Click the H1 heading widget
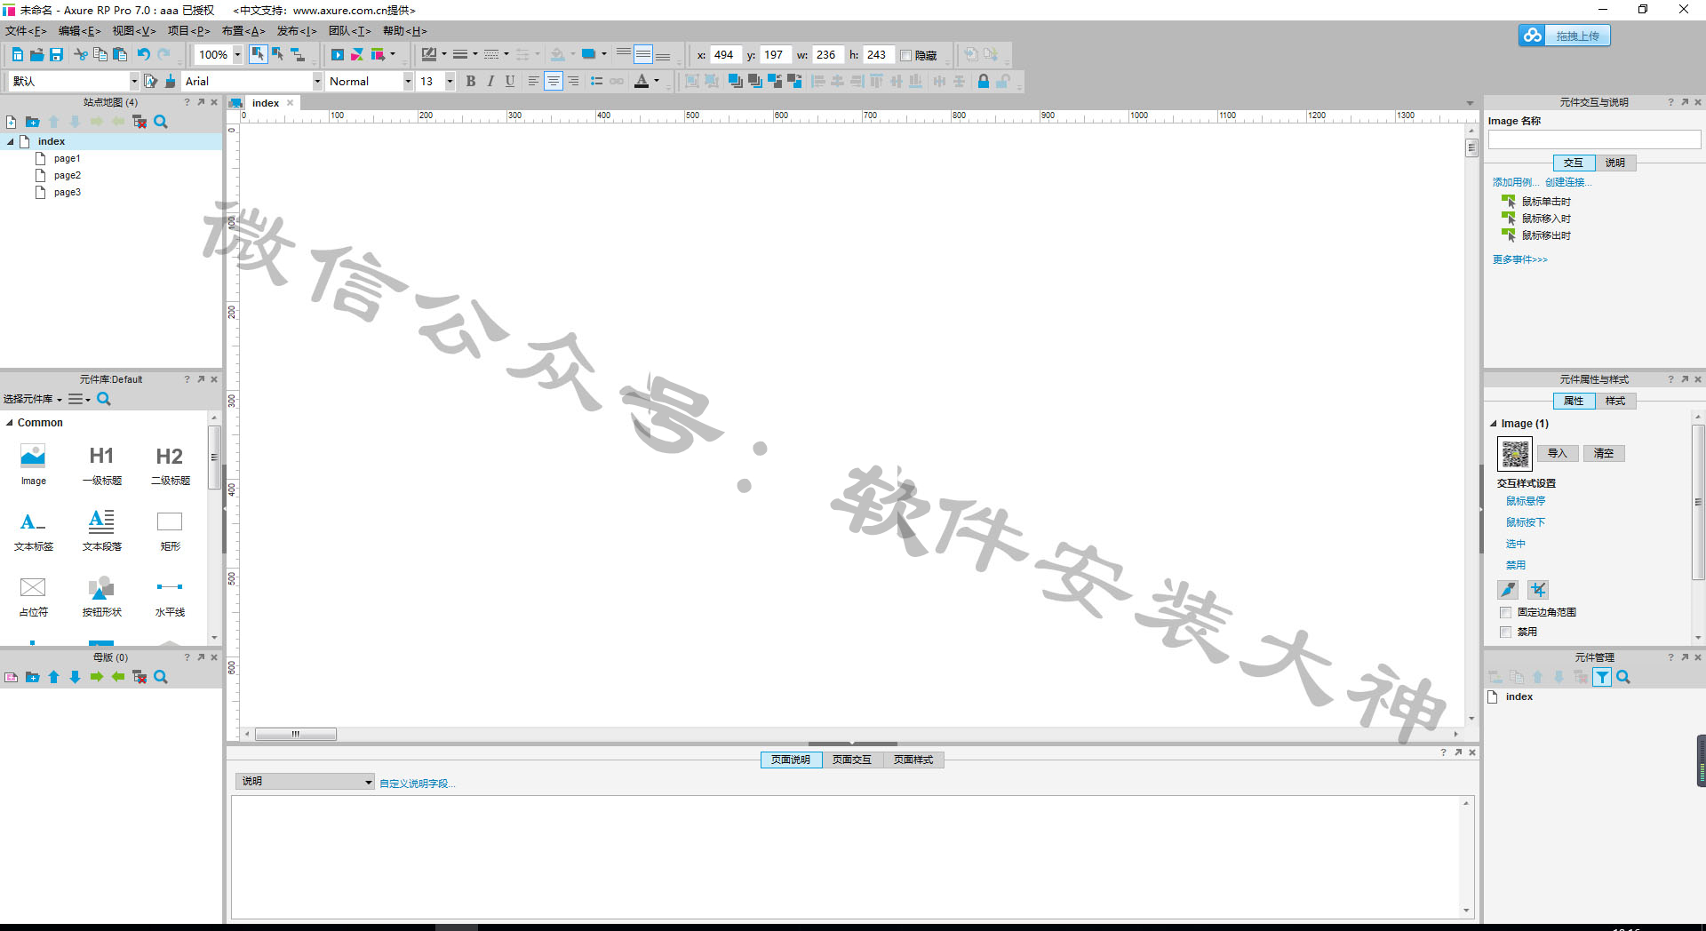The image size is (1706, 931). click(101, 465)
